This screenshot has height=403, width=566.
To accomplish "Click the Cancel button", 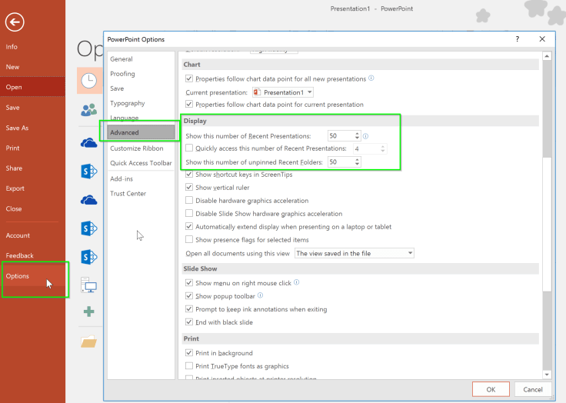I will (532, 389).
